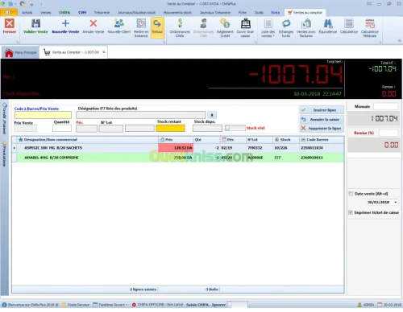Click the Stock restant yellow field
Image resolution: width=403 pixels, height=312 pixels.
click(170, 128)
